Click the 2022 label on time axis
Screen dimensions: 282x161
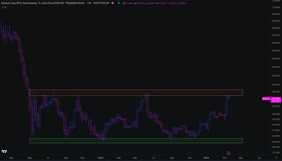101,158
